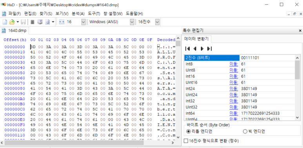Image resolution: width=303 pixels, height=148 pixels.
Task: Click the binary value 00111101
Action: coord(250,58)
